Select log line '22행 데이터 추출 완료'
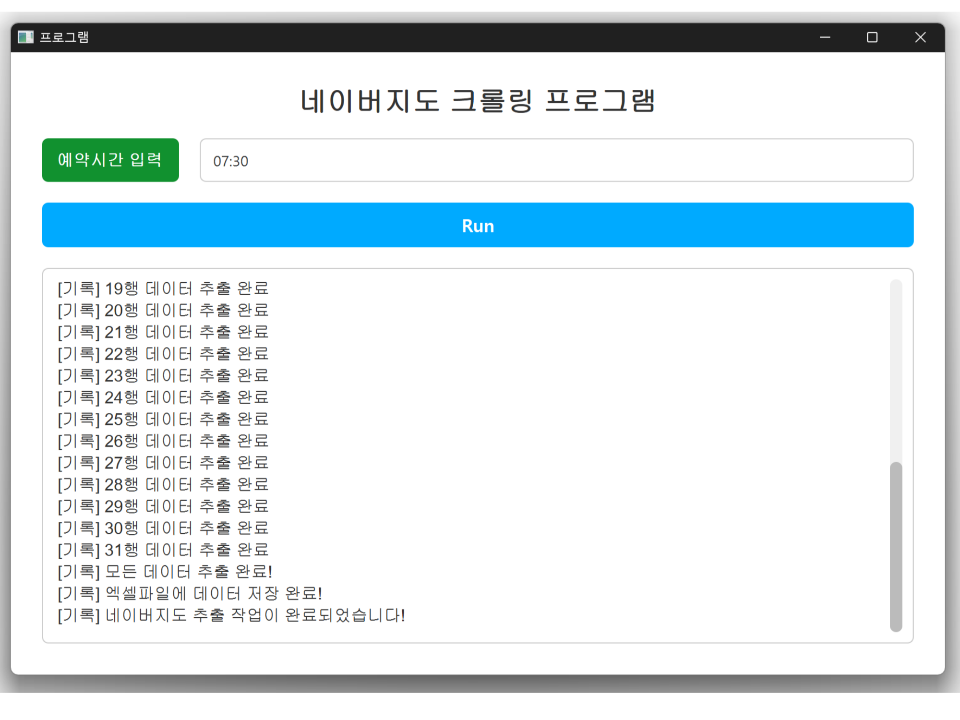Image resolution: width=960 pixels, height=720 pixels. (x=163, y=354)
